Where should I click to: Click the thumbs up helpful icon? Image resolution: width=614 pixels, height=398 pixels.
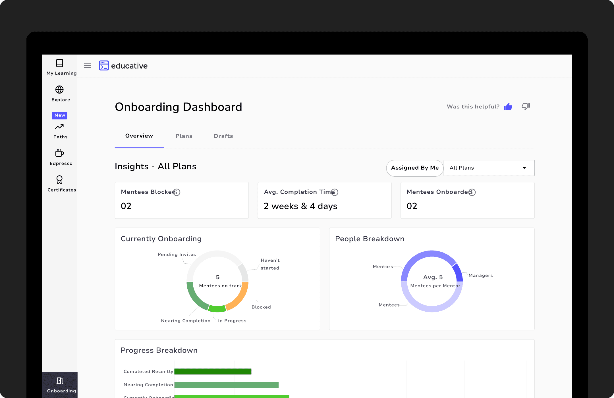[x=508, y=107]
